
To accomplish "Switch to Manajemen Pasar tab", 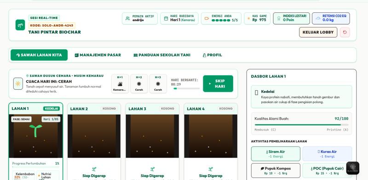I will (x=98, y=55).
